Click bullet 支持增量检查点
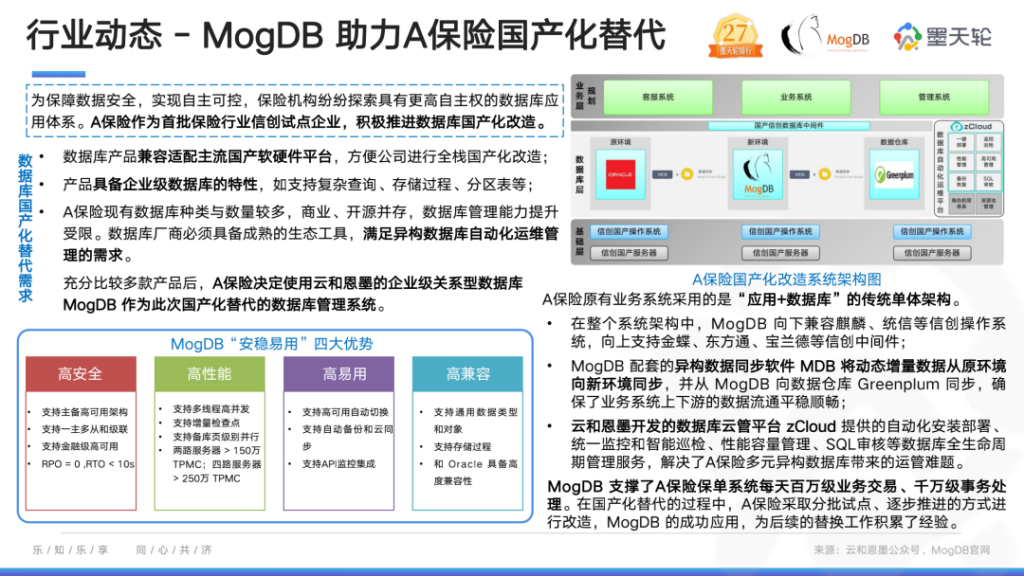 point(207,423)
